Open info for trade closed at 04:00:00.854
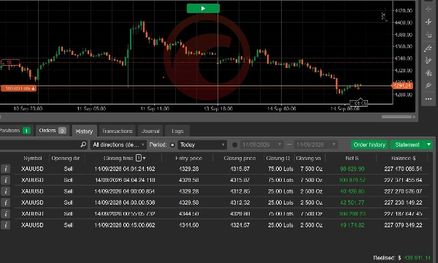Screen dimensions: 438x263 pos(6,191)
